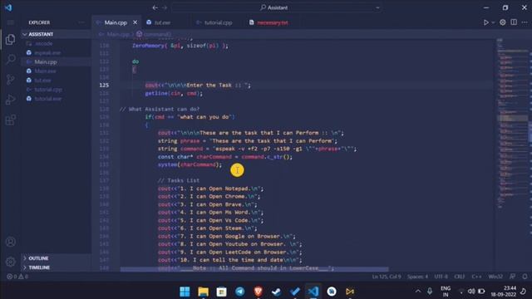Open editor More Actions ellipsis
Screen dimensions: 532x299
pos(525,22)
